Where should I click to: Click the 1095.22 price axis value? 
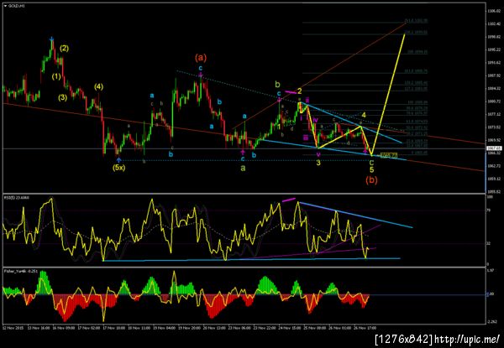493,49
